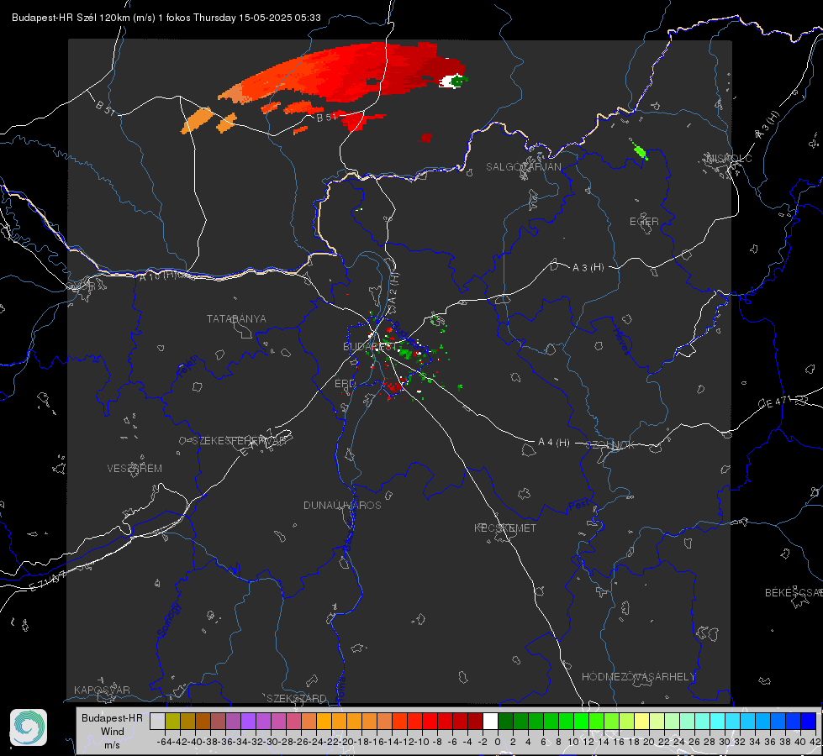Click the A 4 (H) road label
This screenshot has height=756, width=823.
[x=554, y=443]
